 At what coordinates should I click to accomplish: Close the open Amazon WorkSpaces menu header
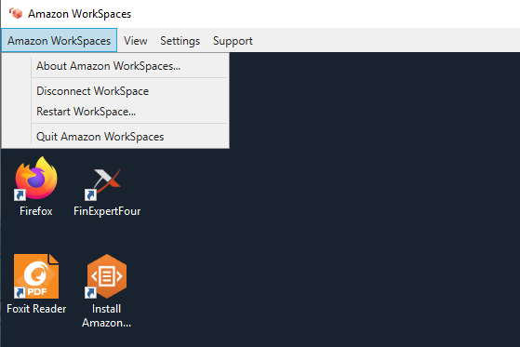coord(59,41)
